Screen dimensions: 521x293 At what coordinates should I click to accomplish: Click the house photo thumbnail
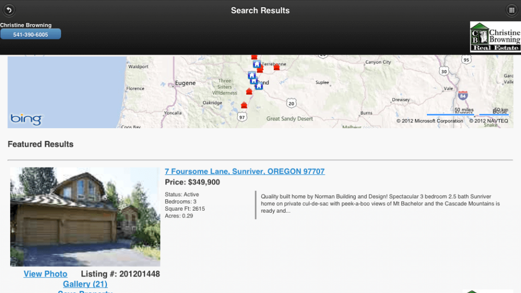click(85, 216)
